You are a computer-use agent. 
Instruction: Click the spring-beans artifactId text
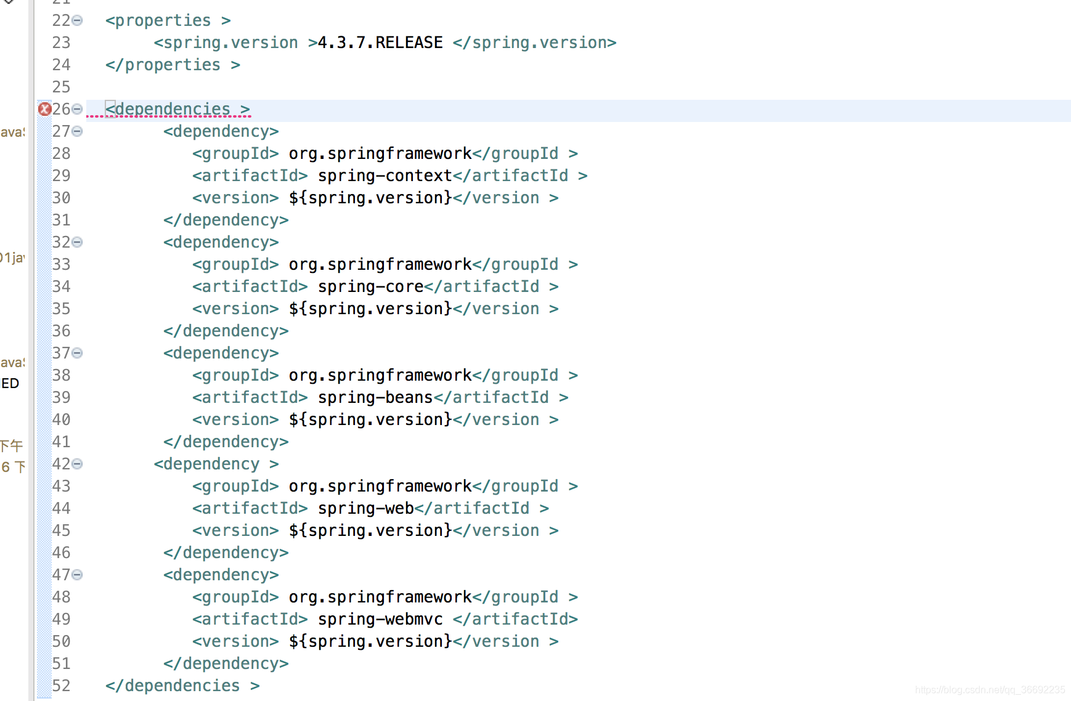point(375,397)
